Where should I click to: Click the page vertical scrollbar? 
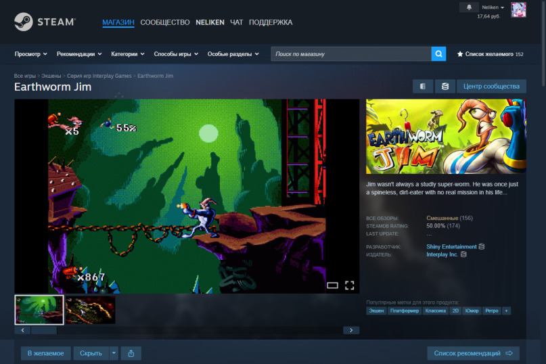point(543,43)
